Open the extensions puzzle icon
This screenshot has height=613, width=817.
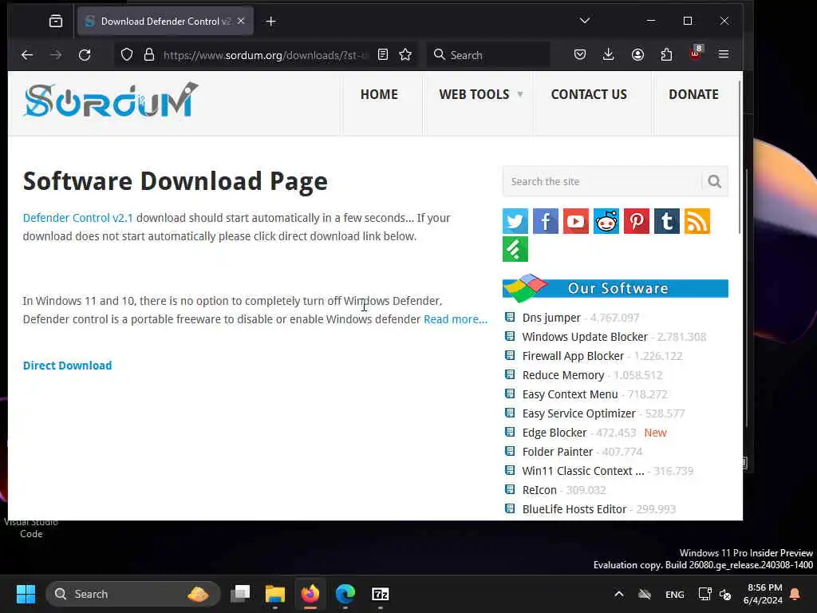point(666,55)
